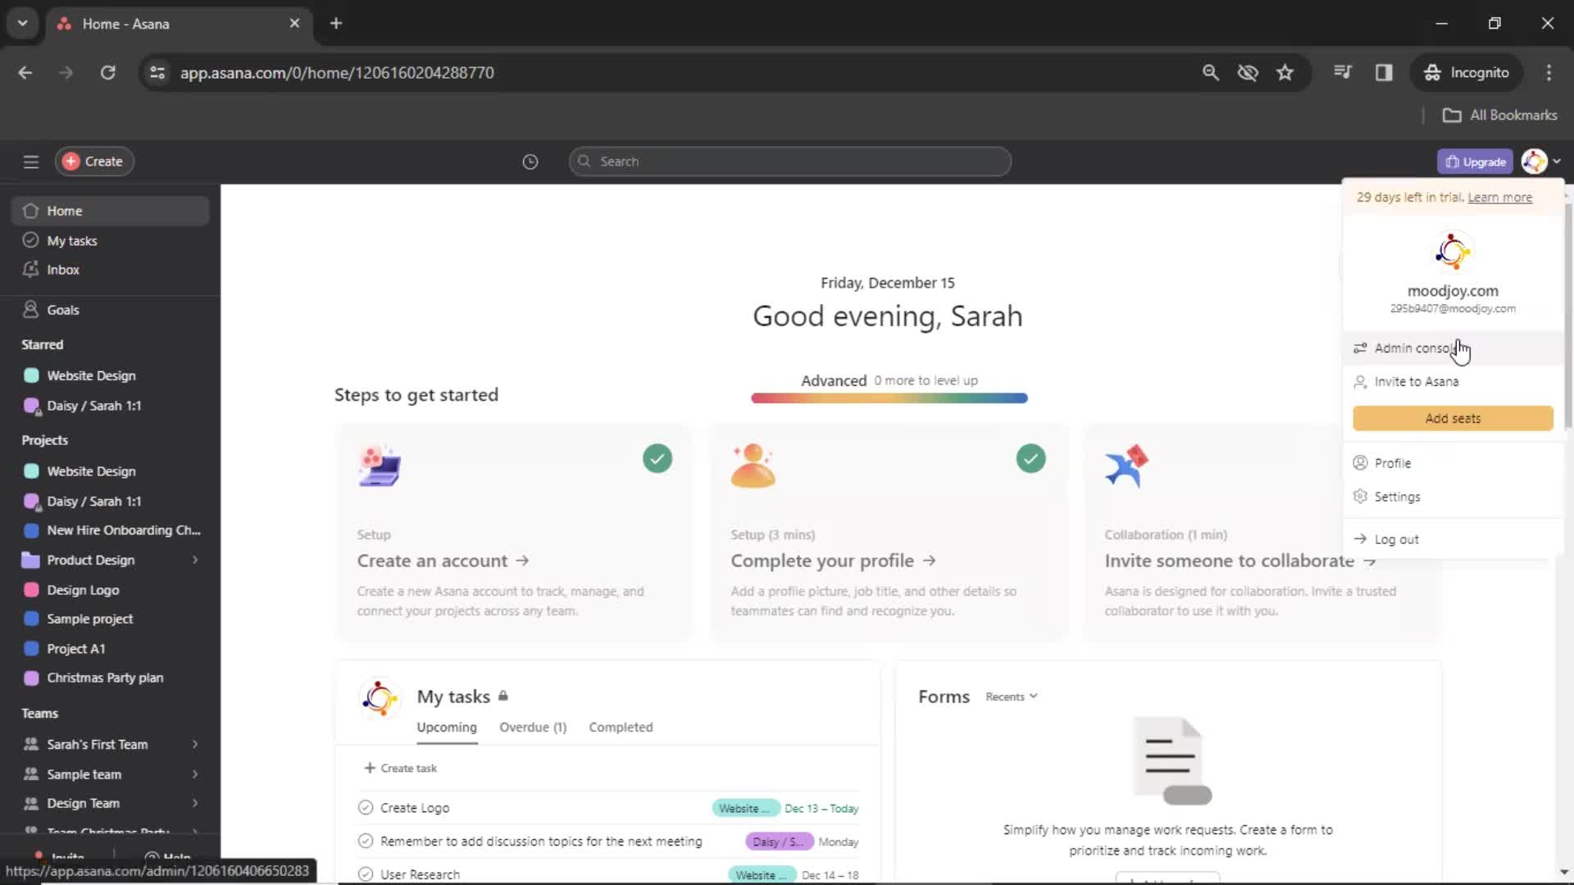Reload the page in browser
The width and height of the screenshot is (1574, 885).
click(x=107, y=72)
